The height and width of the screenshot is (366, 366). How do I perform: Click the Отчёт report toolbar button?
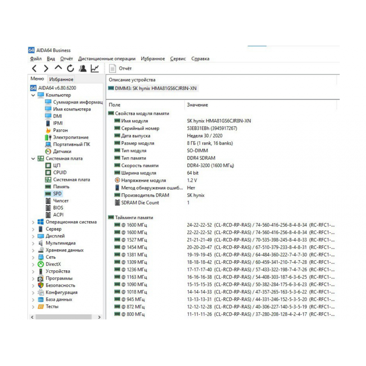click(x=120, y=68)
